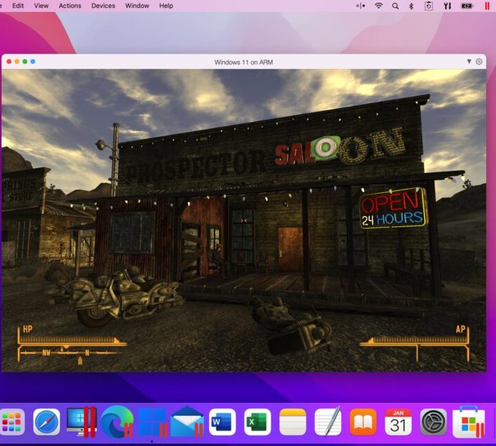The width and height of the screenshot is (496, 446).
Task: Open the Devices menu
Action: pos(103,6)
